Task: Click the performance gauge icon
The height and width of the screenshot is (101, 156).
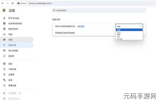Action: click(4, 34)
